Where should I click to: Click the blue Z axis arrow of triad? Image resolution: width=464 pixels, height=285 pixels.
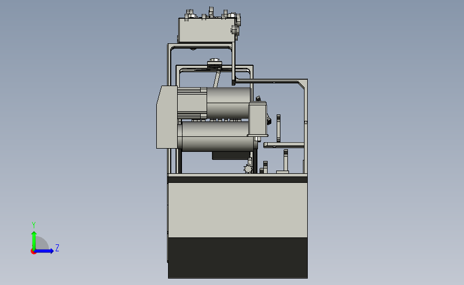point(44,251)
